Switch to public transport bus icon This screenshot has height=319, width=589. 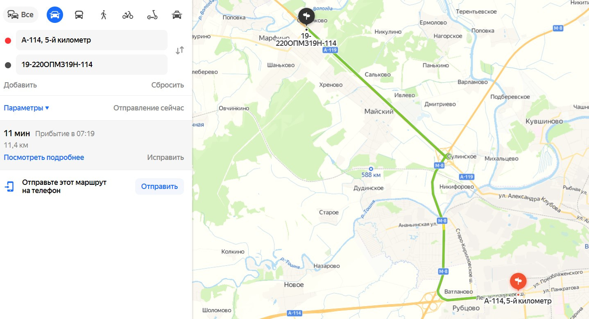(x=79, y=15)
